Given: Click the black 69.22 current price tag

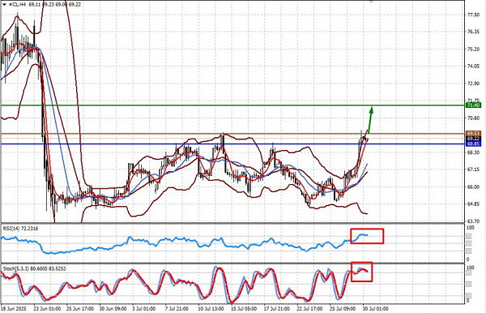Looking at the screenshot, I should pos(473,139).
